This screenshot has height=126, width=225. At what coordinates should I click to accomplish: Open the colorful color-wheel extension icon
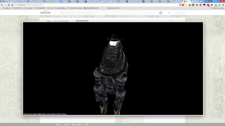(x=197, y=5)
